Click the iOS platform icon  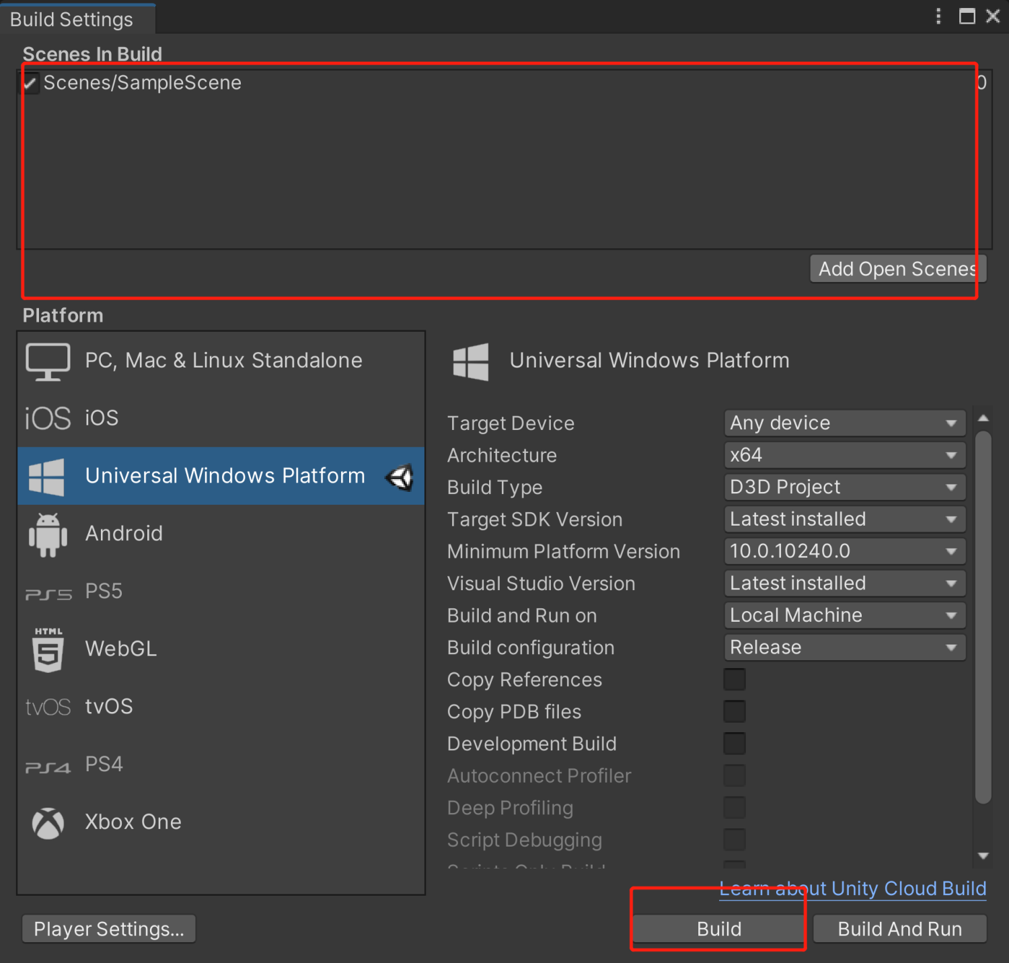tap(48, 419)
